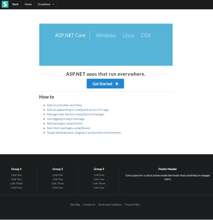The image size is (213, 220).
Task: Click the Group 1 footer heading
Action: point(16,169)
